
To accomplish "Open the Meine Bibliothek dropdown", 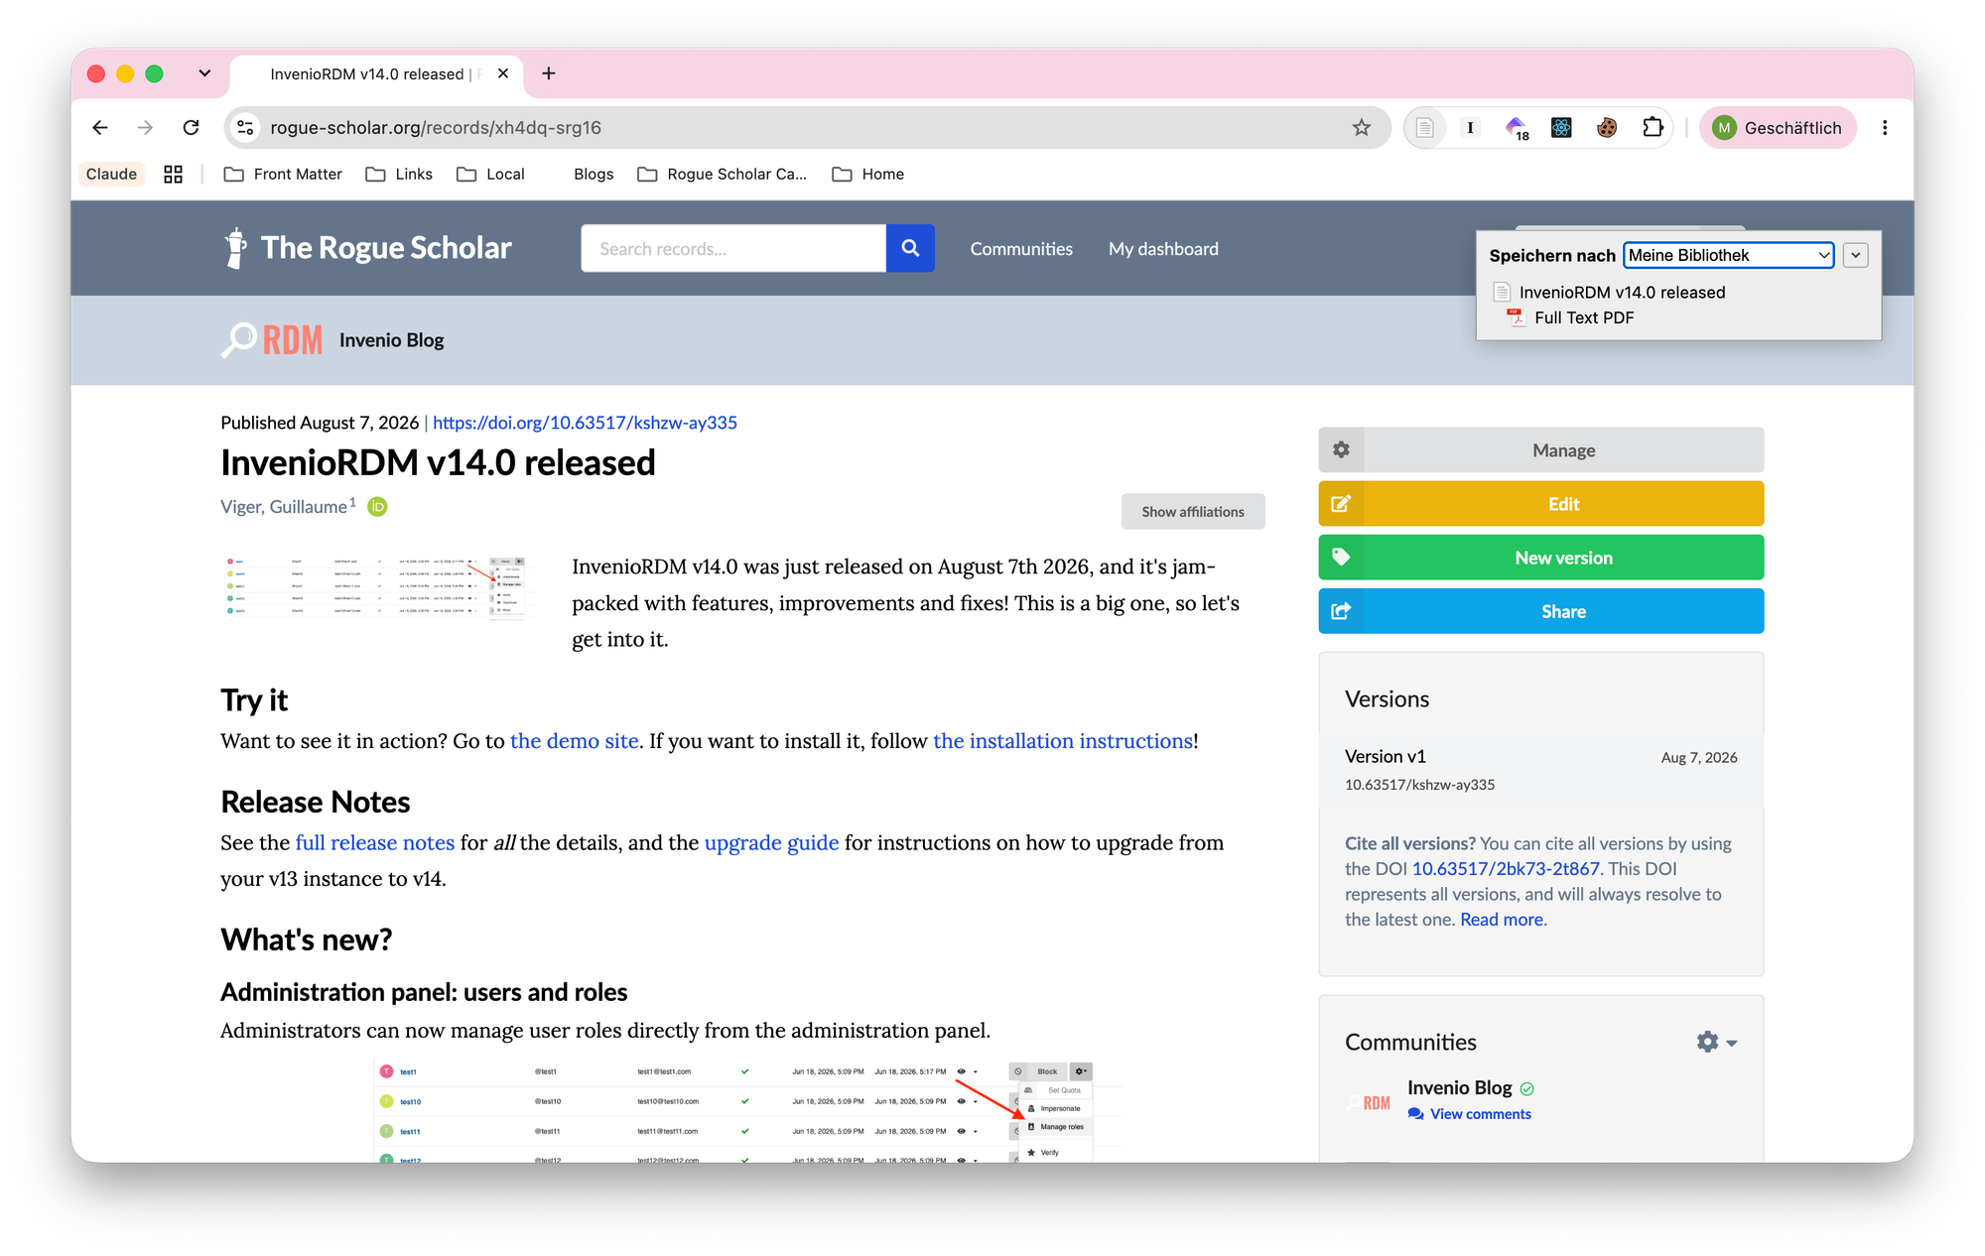I will [1728, 255].
